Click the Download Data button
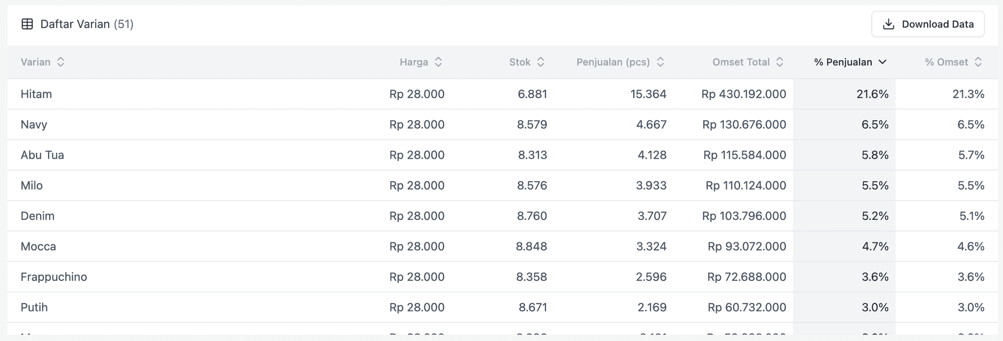Image resolution: width=1003 pixels, height=341 pixels. pos(928,24)
